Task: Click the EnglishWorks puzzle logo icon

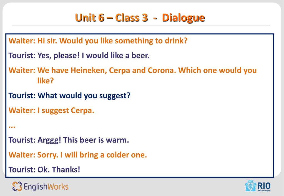Action: click(x=17, y=186)
